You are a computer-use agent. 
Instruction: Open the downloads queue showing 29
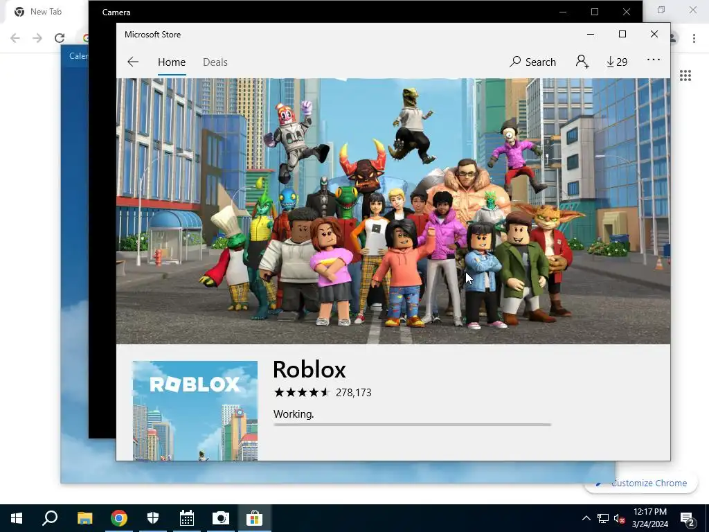(617, 62)
